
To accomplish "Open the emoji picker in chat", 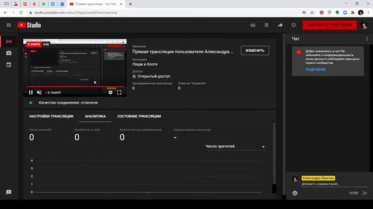I will coord(295,193).
